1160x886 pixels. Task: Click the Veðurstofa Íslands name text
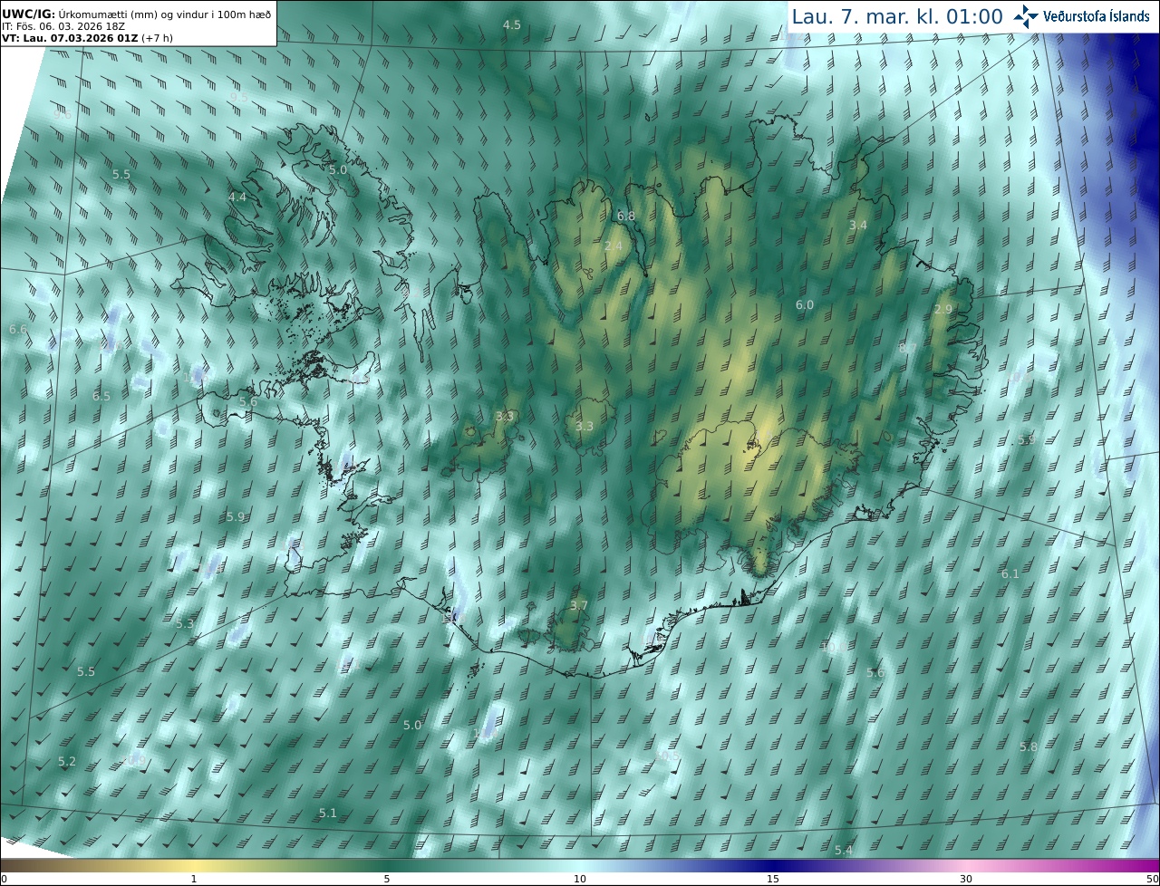tap(1097, 16)
